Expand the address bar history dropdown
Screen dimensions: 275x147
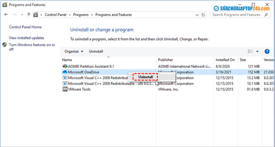click(197, 15)
